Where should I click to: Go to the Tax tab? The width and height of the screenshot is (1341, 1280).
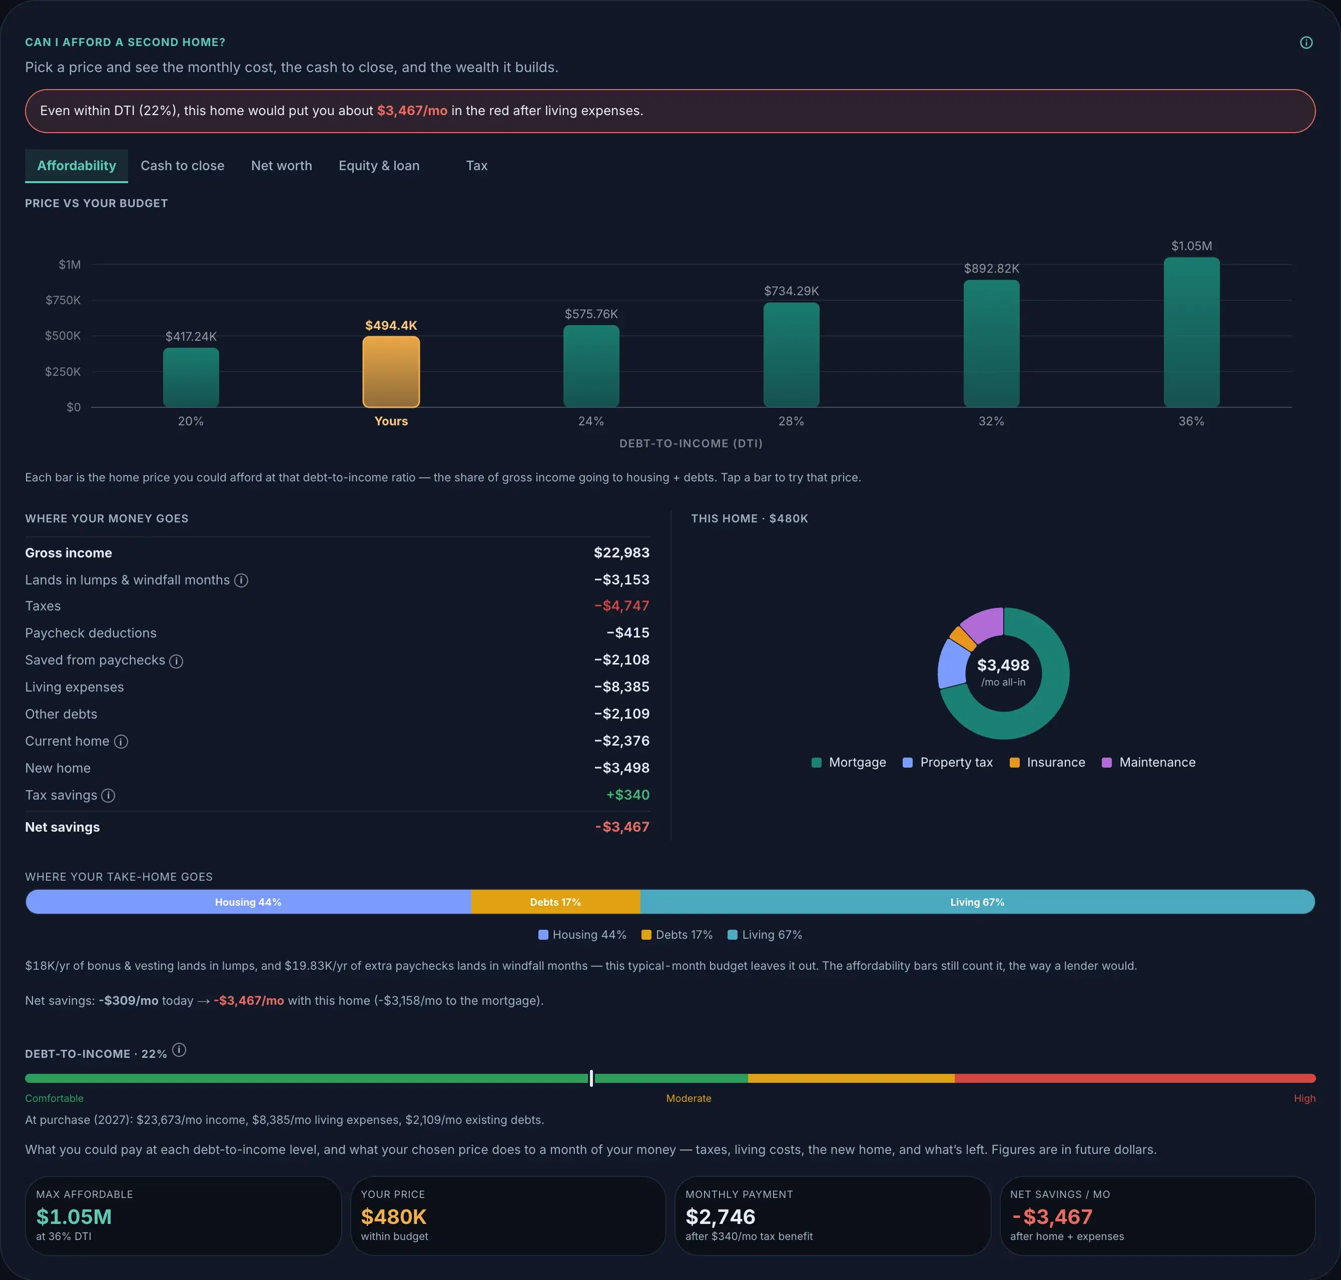(x=476, y=166)
